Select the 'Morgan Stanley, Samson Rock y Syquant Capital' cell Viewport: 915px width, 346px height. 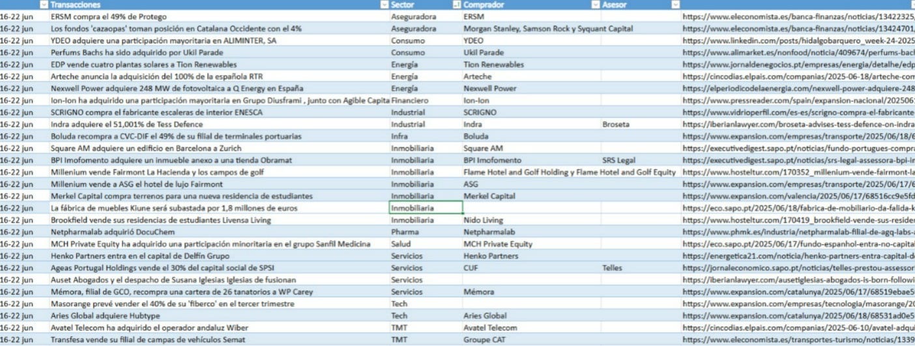click(530, 29)
